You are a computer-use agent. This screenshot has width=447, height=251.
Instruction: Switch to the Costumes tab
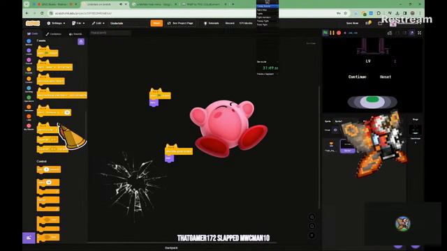[x=53, y=34]
